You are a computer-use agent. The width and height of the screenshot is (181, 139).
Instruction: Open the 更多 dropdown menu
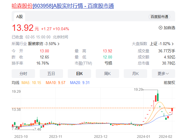[x=163, y=74]
